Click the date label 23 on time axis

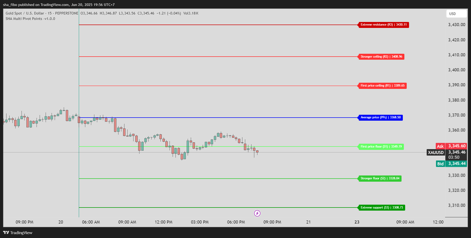(x=357, y=222)
